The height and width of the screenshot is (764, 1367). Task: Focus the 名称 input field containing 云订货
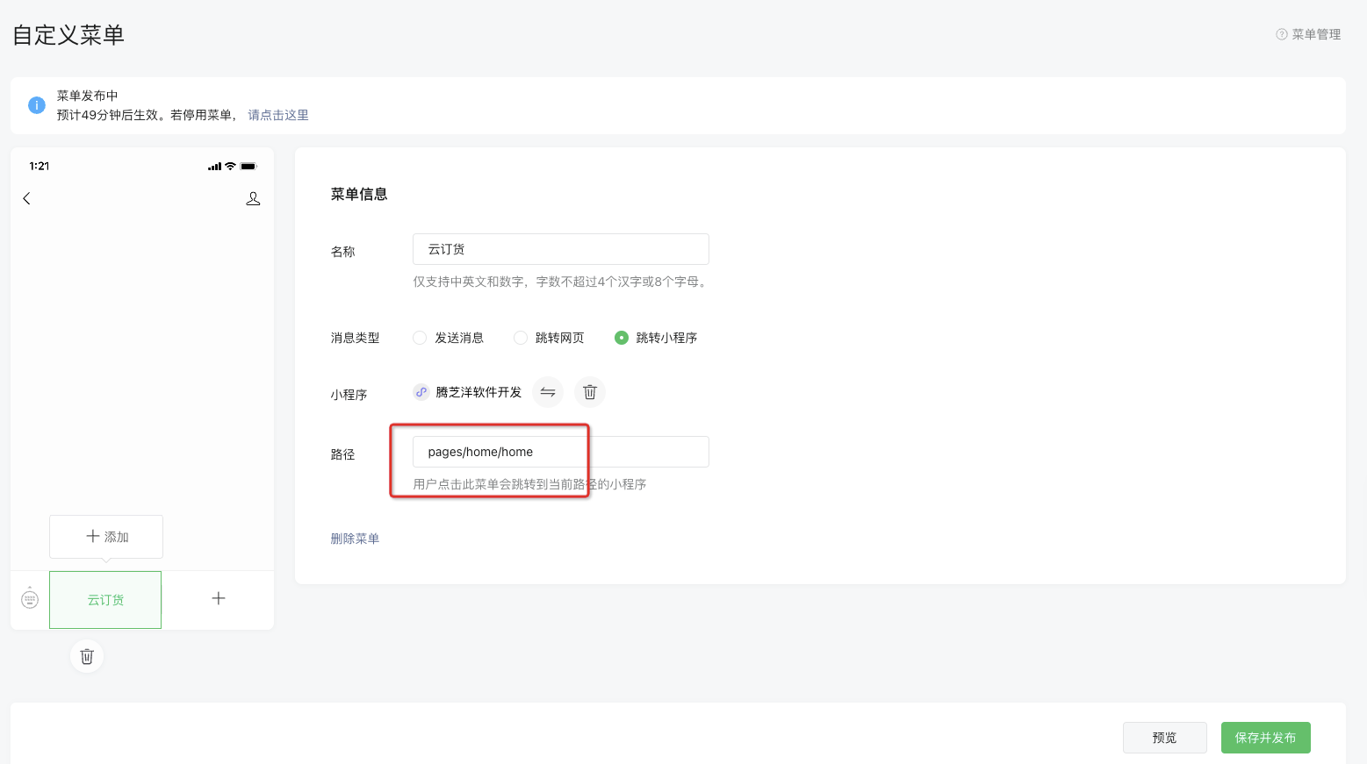561,249
